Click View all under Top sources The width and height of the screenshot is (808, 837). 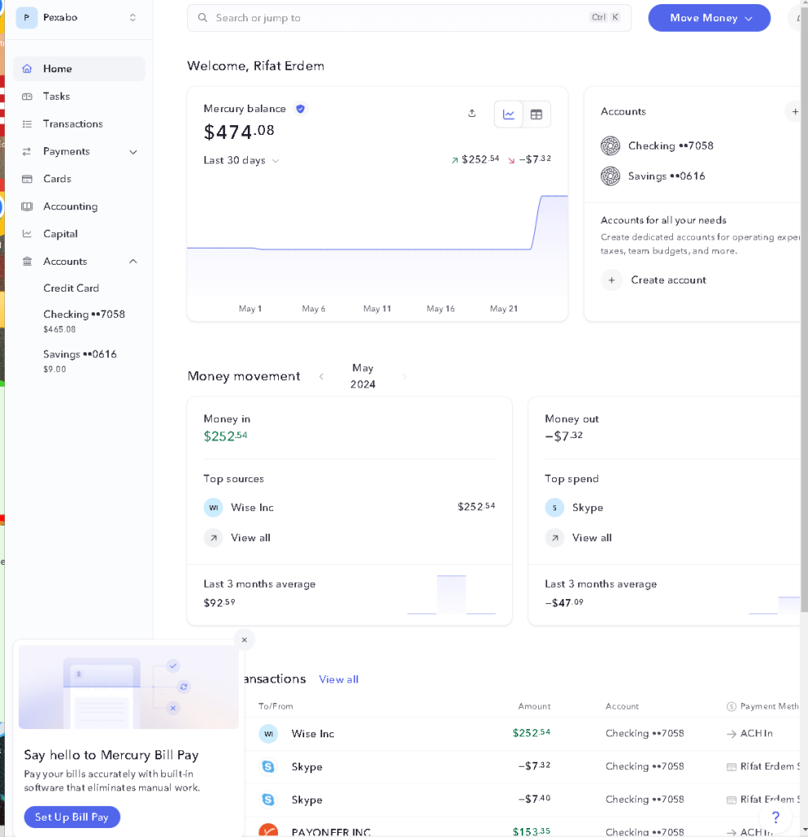tap(250, 538)
